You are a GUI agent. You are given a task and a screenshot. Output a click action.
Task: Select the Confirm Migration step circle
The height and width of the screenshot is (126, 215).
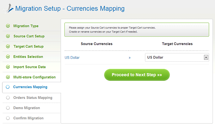(8, 118)
